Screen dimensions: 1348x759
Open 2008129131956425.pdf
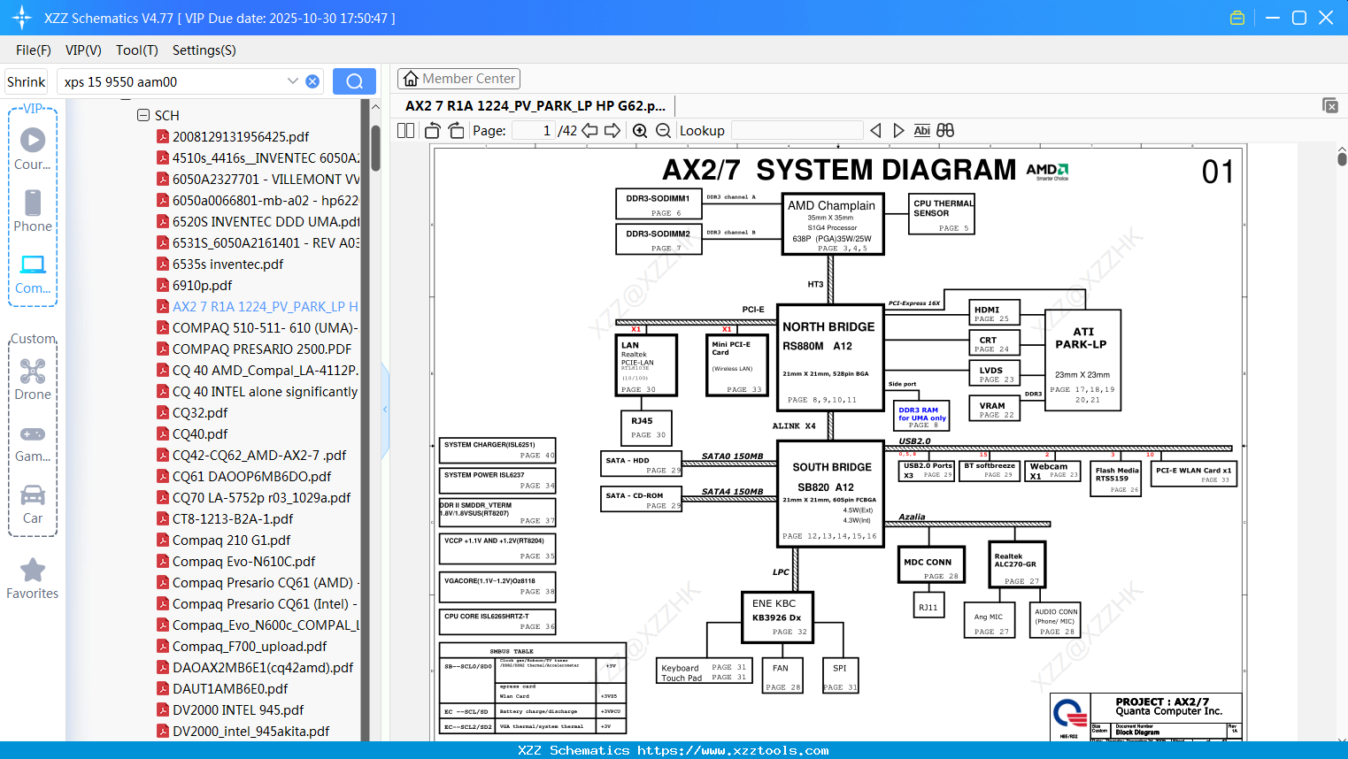tap(241, 136)
